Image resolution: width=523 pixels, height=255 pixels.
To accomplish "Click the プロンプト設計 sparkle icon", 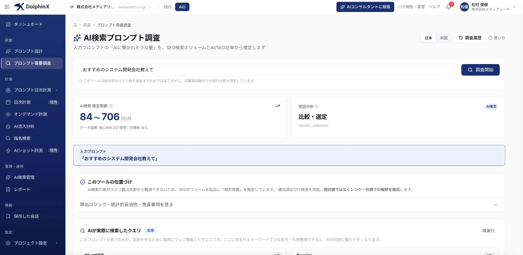I will tap(8, 51).
